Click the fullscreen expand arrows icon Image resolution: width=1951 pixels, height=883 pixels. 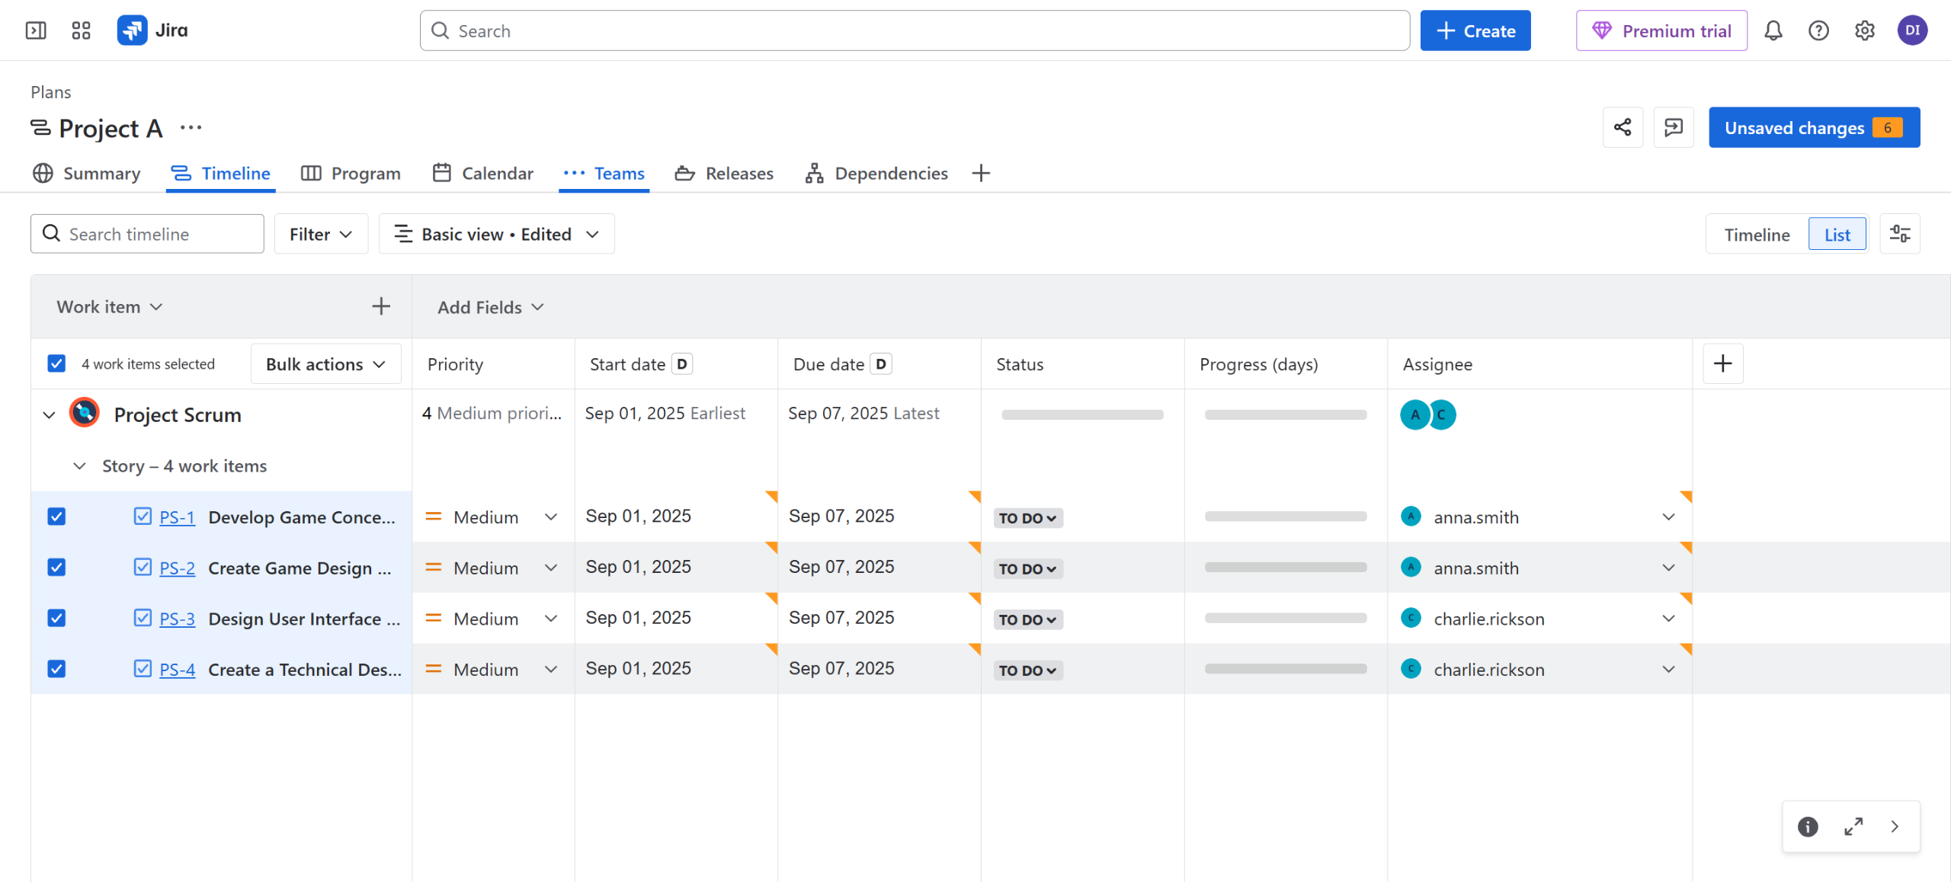pyautogui.click(x=1853, y=827)
